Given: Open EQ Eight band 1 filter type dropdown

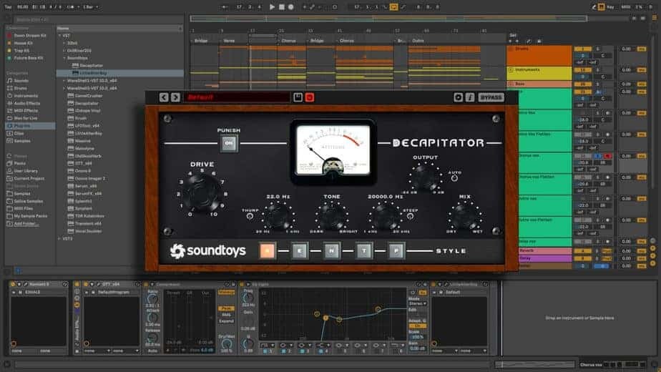Looking at the screenshot, I should coord(267,345).
